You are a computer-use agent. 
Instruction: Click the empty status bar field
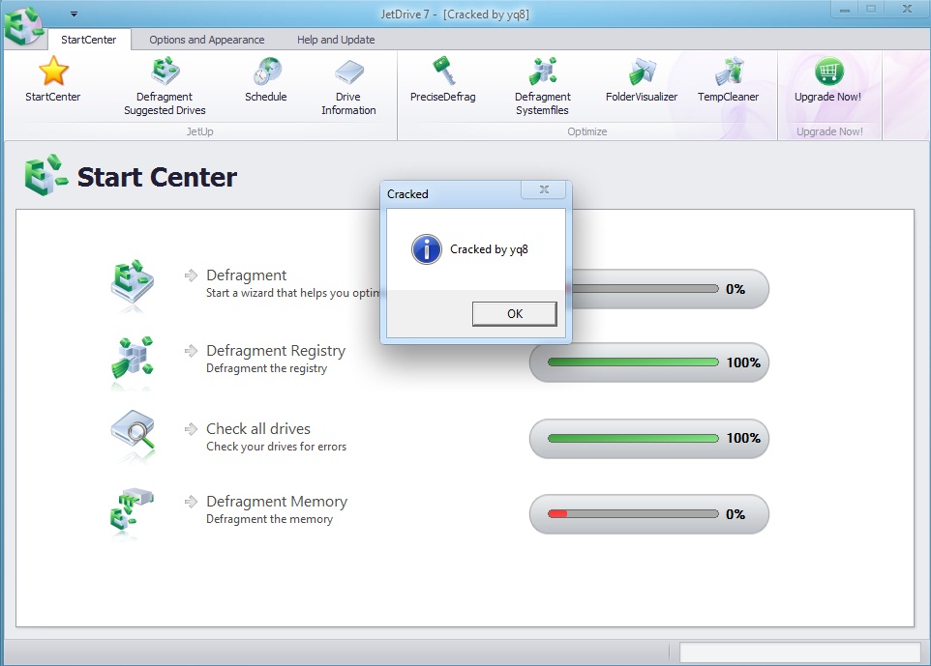point(799,652)
